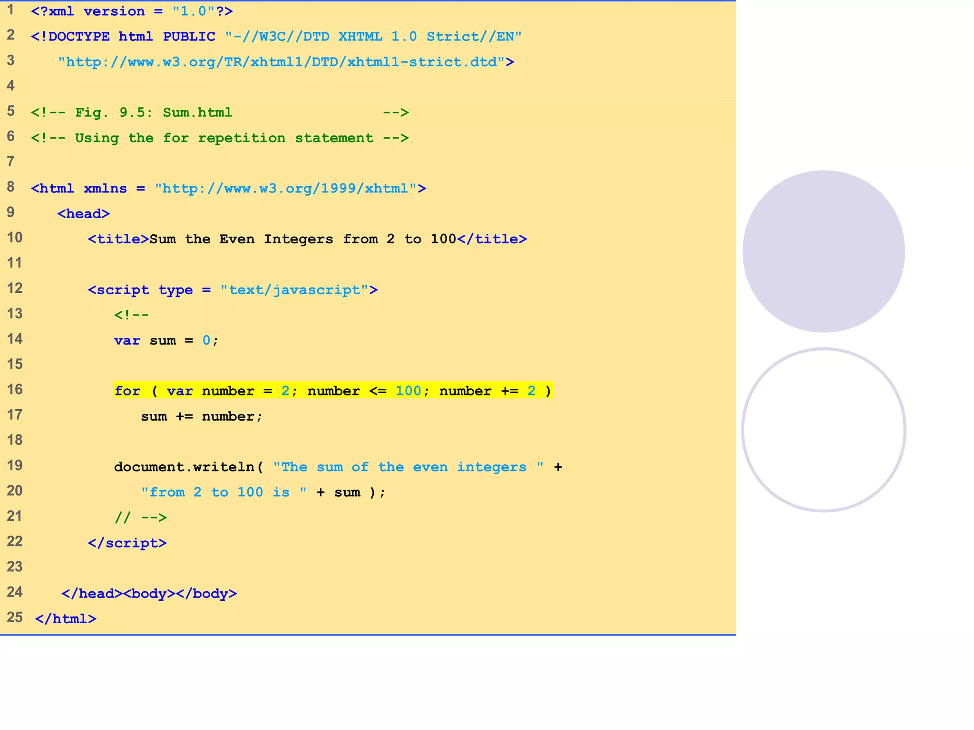Click the string 'from 2 to 100 is'
Screen dimensions: 974x730
click(224, 492)
